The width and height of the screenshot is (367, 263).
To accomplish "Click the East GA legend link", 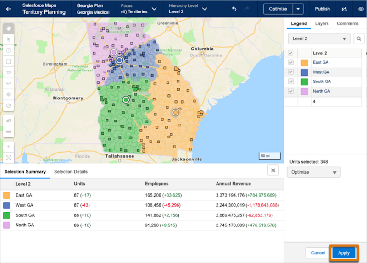I will point(320,62).
